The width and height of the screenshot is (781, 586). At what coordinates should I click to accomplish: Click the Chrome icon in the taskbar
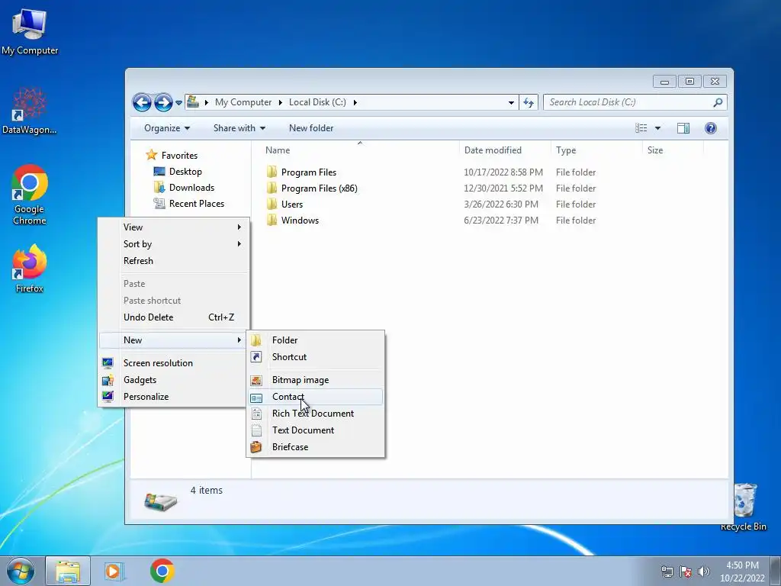click(x=162, y=571)
